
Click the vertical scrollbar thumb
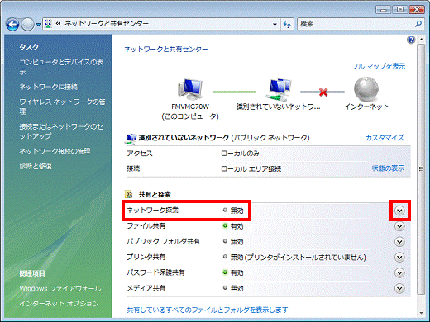(421, 169)
